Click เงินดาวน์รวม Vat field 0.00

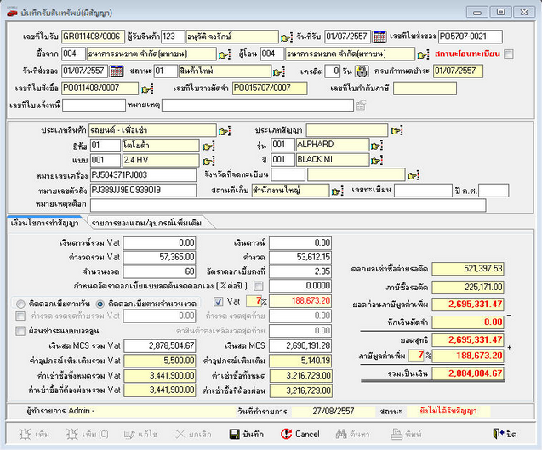[159, 243]
